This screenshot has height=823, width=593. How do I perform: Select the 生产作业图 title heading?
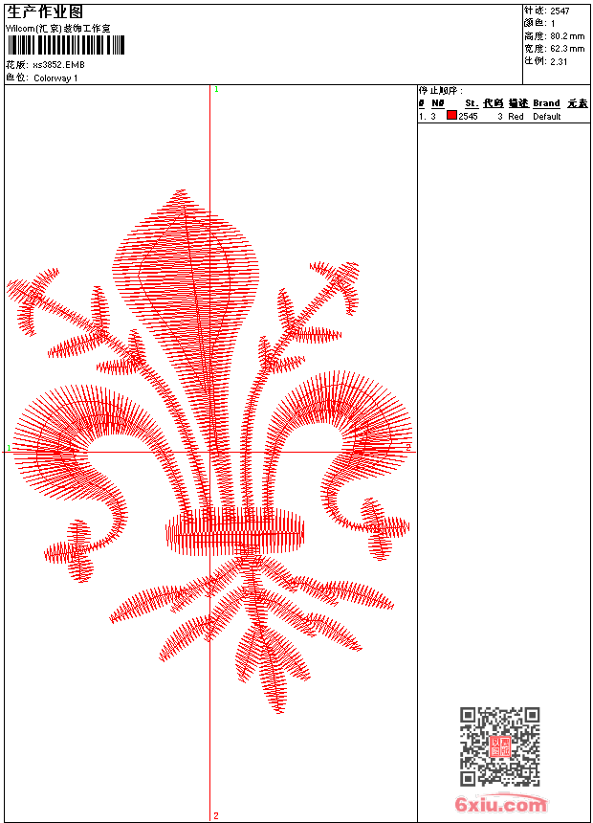(45, 12)
